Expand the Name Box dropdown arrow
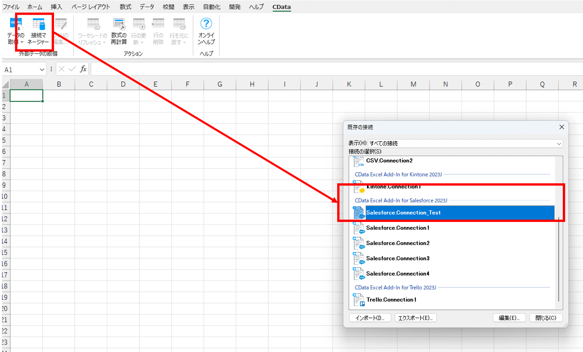The height and width of the screenshot is (352, 583). [x=42, y=70]
